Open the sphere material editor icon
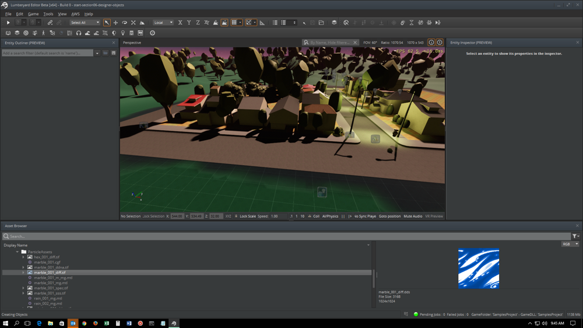 (x=26, y=33)
